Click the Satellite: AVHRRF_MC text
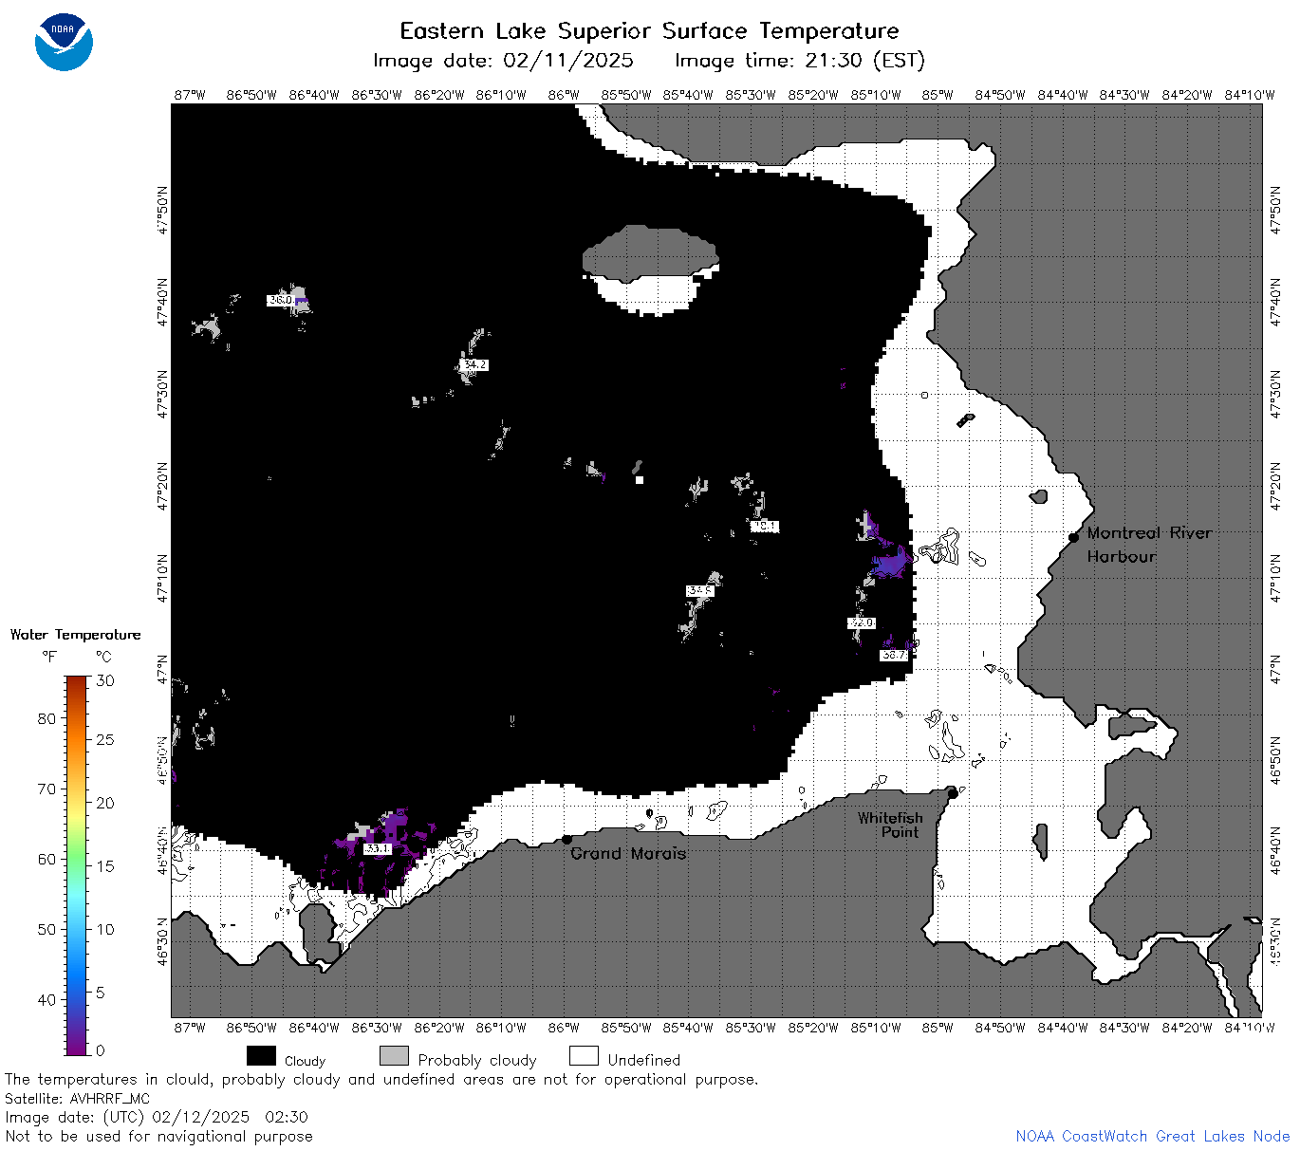 [77, 1099]
